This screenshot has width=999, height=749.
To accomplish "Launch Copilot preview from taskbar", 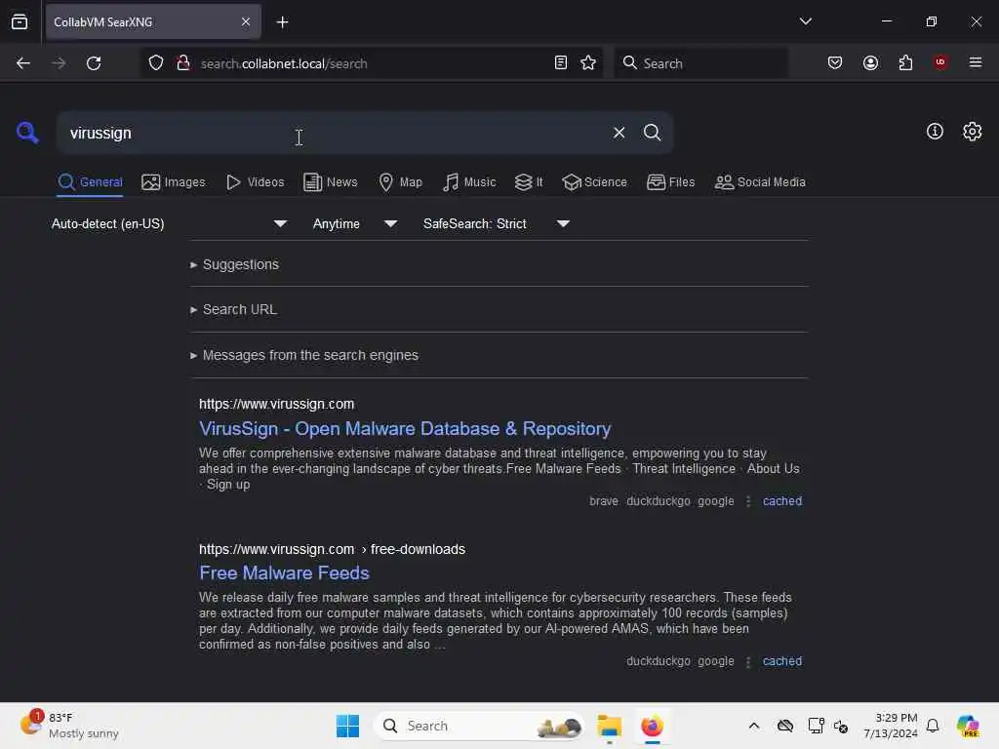I will click(x=968, y=726).
